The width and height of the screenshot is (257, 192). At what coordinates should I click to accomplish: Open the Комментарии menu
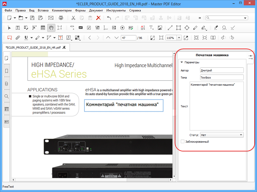coord(62,10)
